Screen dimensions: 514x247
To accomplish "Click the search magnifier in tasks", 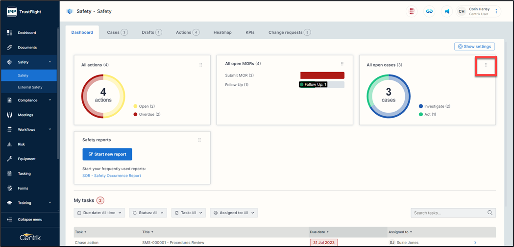I will pos(490,213).
